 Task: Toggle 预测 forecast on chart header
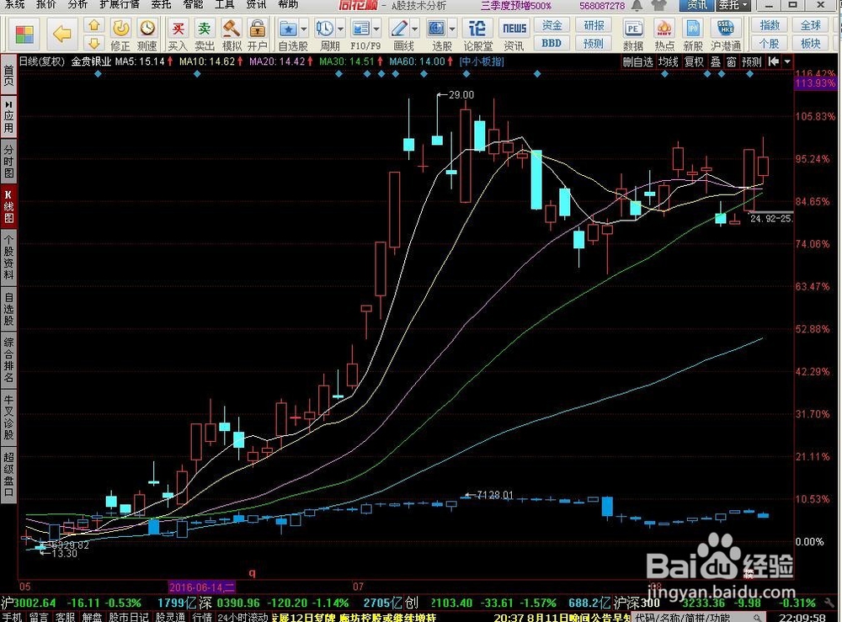751,61
